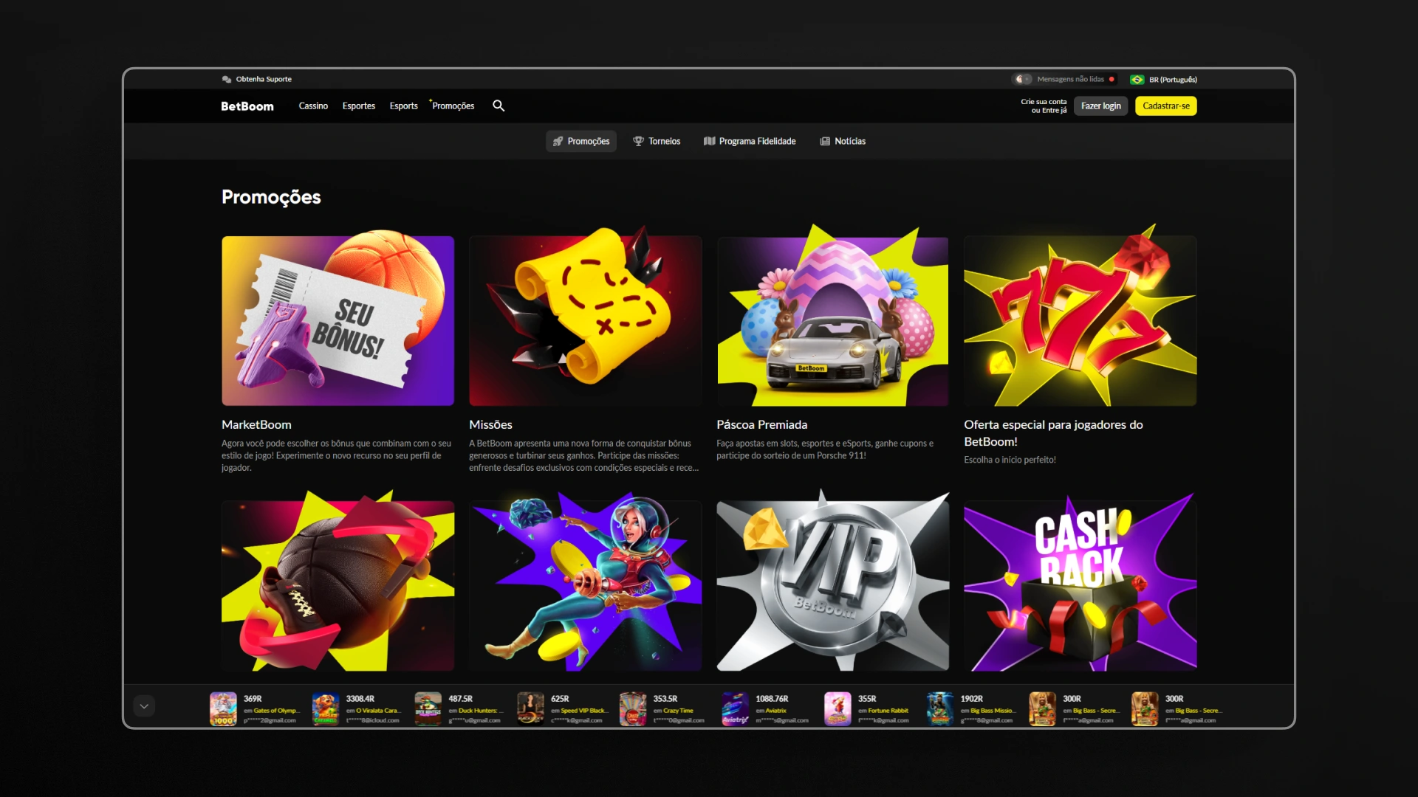Click the Fazer login button

click(x=1101, y=106)
